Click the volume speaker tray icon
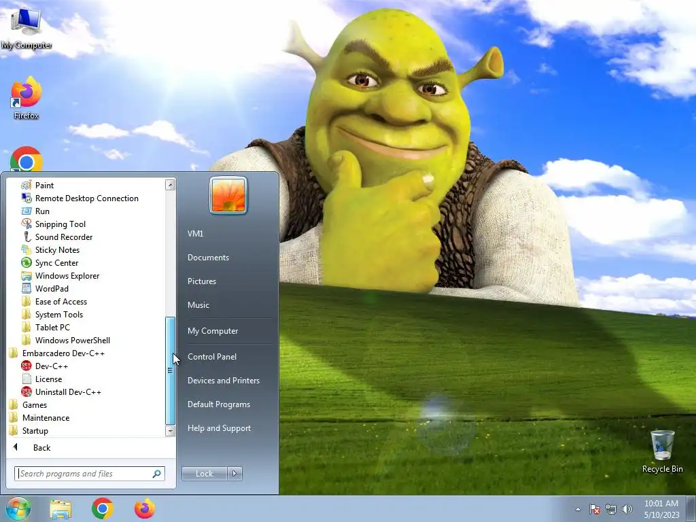 pos(627,509)
